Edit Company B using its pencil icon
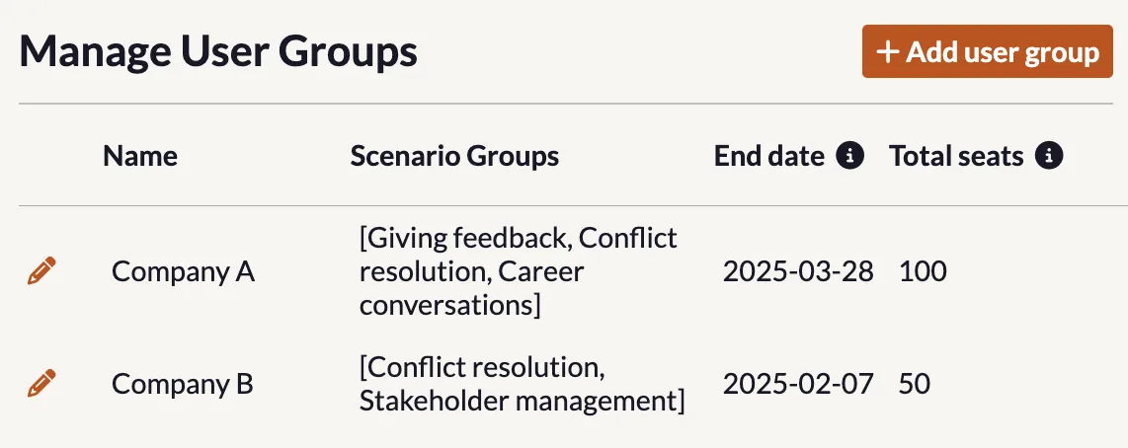The height and width of the screenshot is (448, 1128). click(x=41, y=383)
